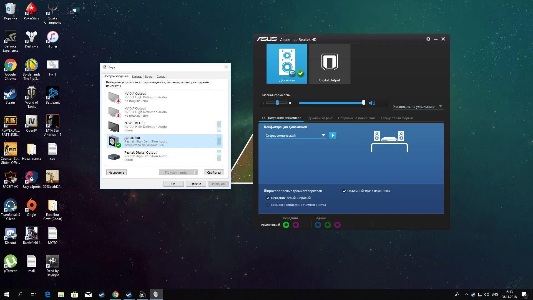Switch to the Звуковой эффект tab
The width and height of the screenshot is (533, 300).
click(319, 118)
